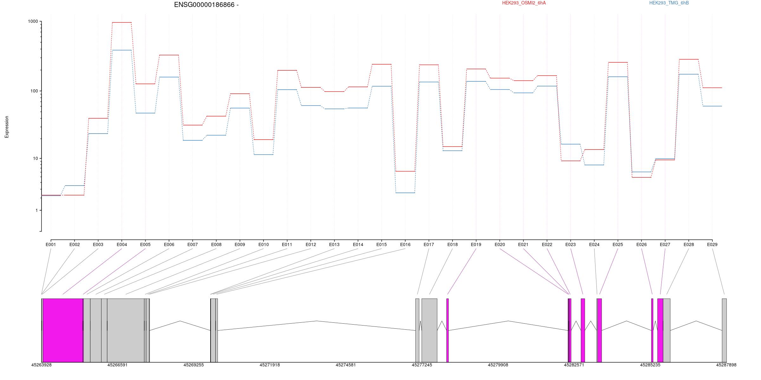
Task: Select the E009 exon label
Action: (x=240, y=244)
